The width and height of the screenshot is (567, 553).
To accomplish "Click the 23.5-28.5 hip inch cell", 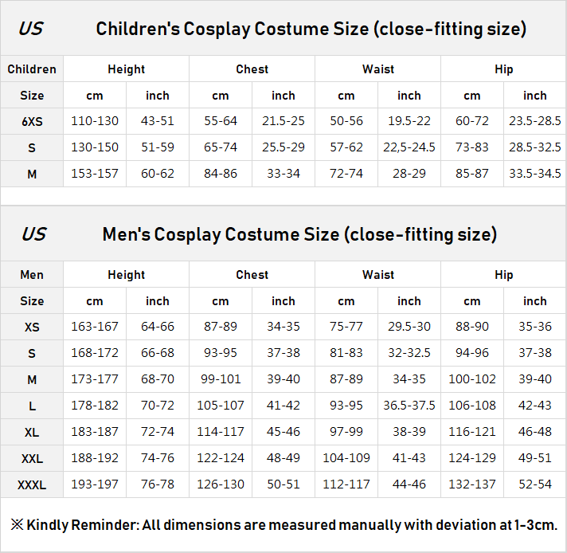I will pos(535,122).
